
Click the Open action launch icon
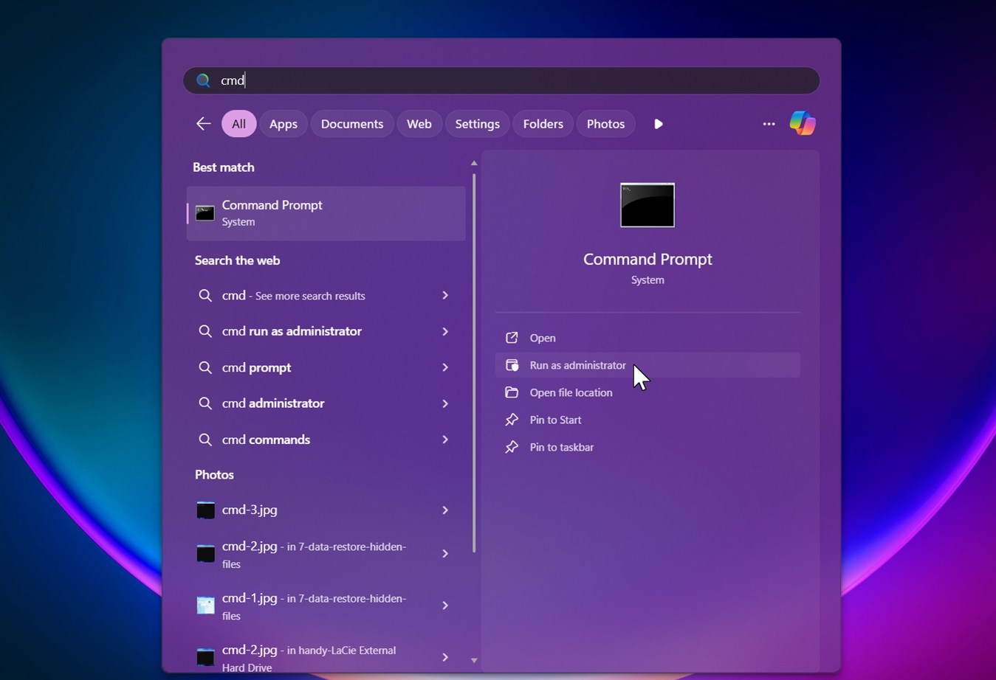(x=512, y=338)
